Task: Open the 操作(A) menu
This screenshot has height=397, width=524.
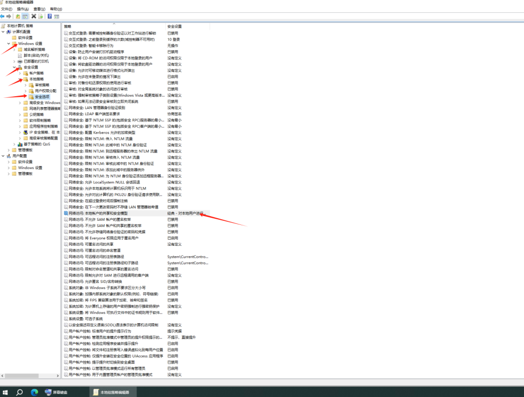Action: 23,9
